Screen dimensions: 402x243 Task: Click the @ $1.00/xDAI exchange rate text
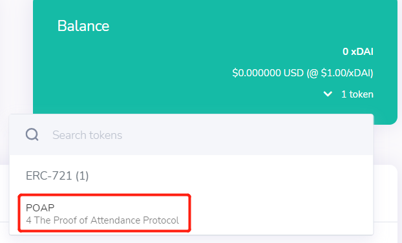[x=340, y=73]
